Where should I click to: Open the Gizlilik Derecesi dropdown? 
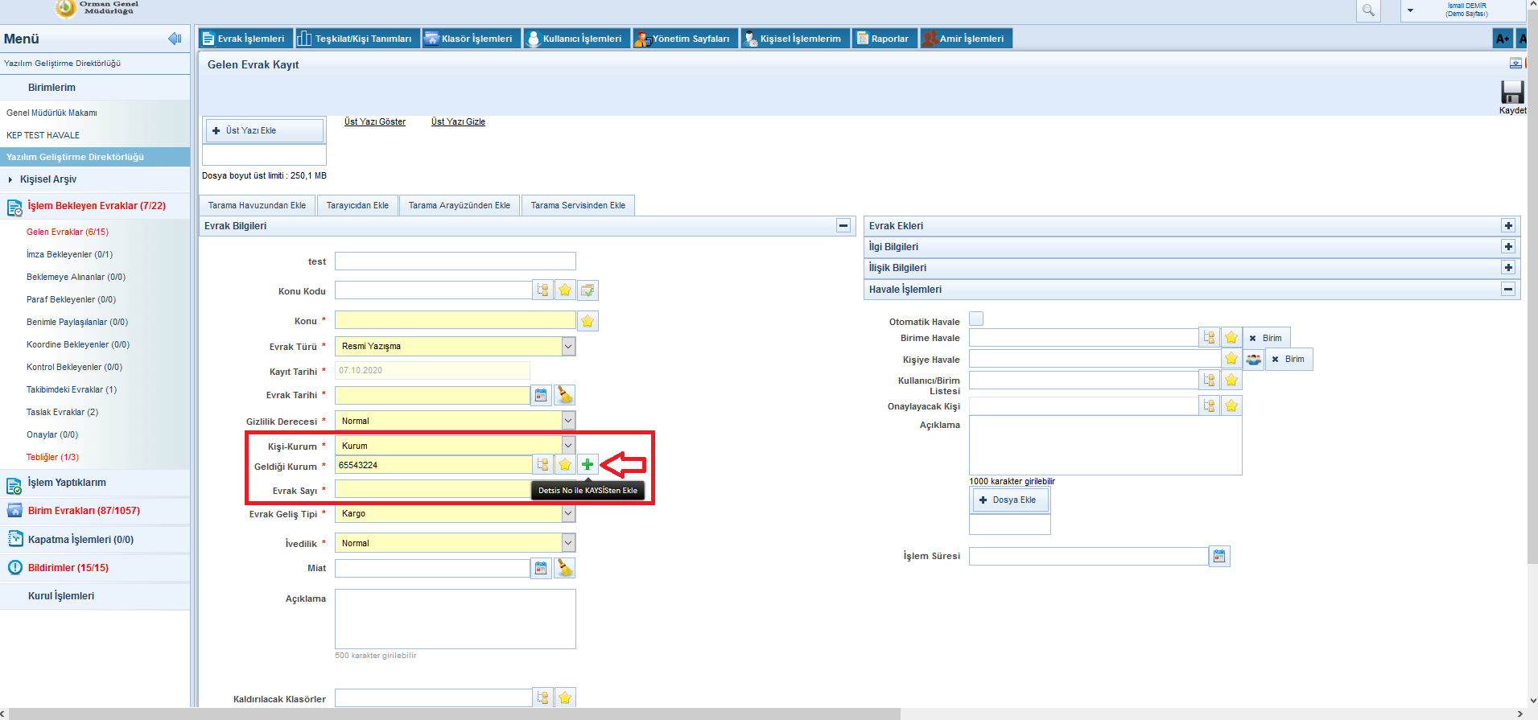(x=568, y=421)
